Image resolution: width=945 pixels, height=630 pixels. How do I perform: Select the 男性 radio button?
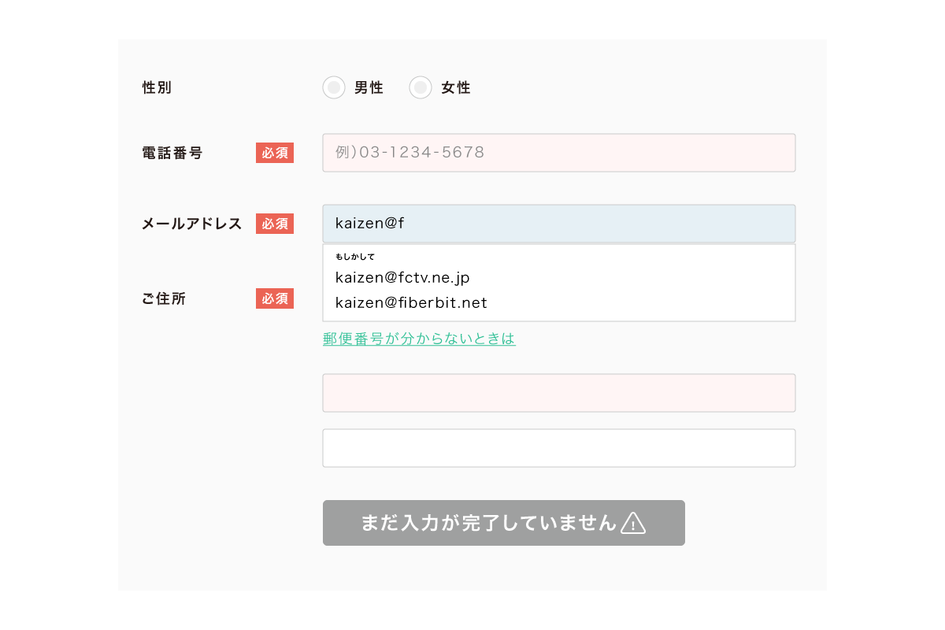click(334, 87)
